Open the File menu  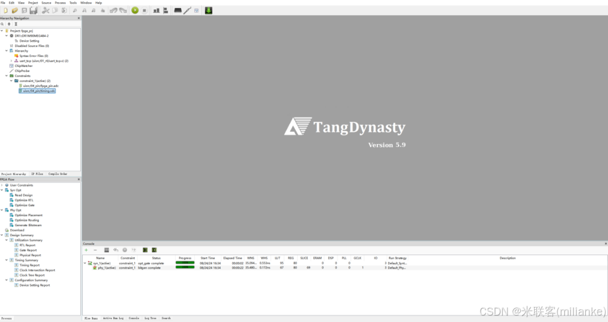pyautogui.click(x=3, y=3)
